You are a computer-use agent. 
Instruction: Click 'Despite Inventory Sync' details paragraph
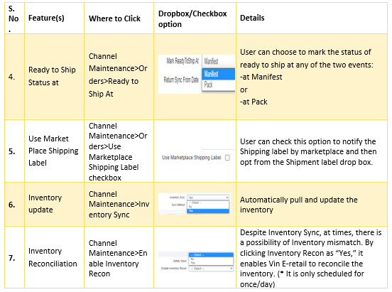(311, 258)
